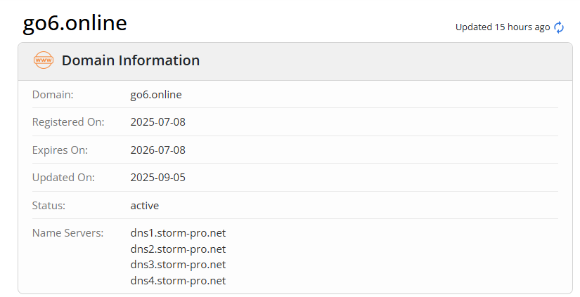Click the orange www globe icon
Viewport: 580px width, 297px height.
44,60
